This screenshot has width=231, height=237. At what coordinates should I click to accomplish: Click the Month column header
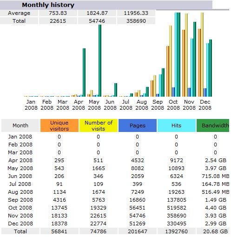20,125
